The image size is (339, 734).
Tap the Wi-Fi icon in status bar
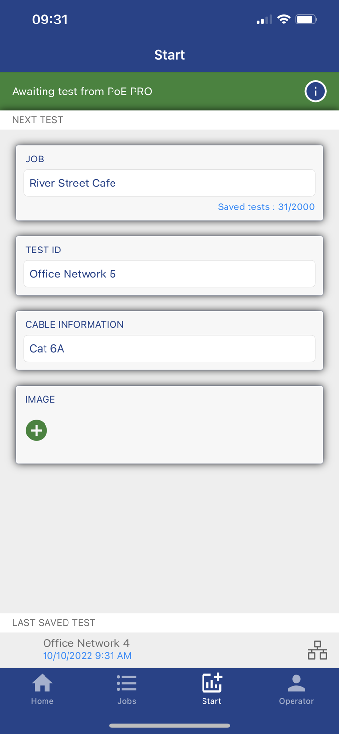point(284,20)
